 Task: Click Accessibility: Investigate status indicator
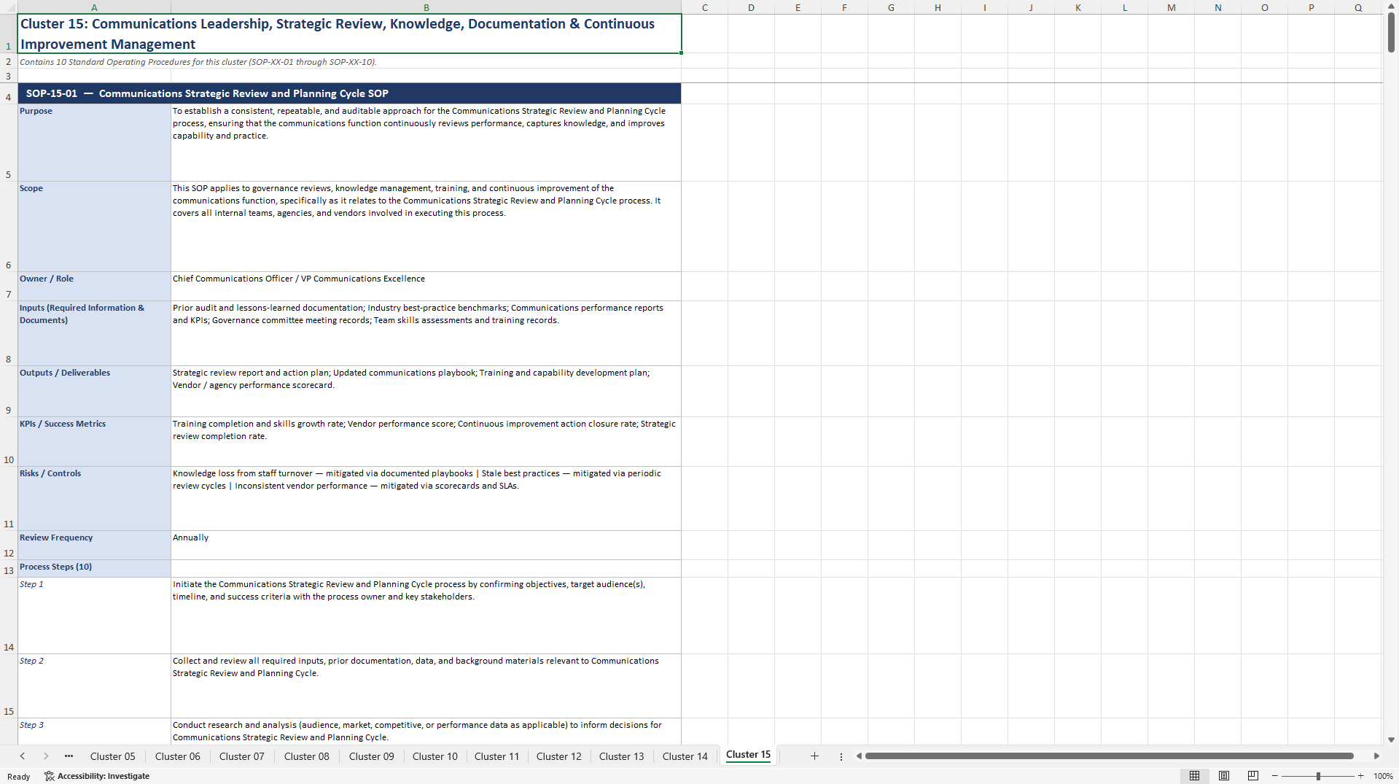tap(97, 776)
